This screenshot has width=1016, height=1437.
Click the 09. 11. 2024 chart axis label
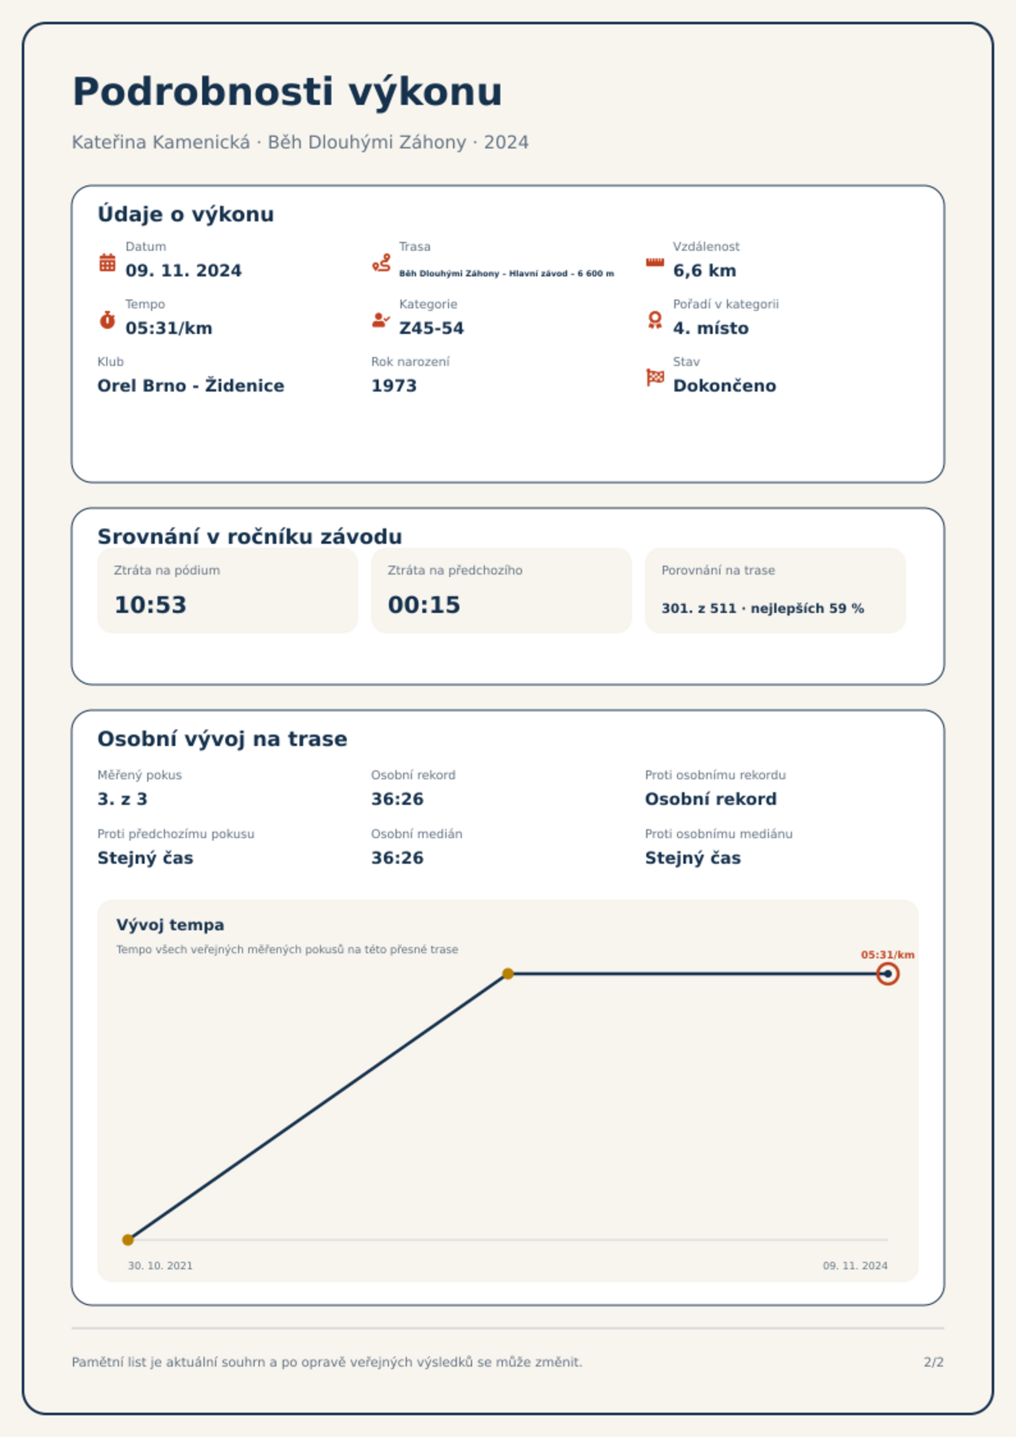pyautogui.click(x=855, y=1266)
